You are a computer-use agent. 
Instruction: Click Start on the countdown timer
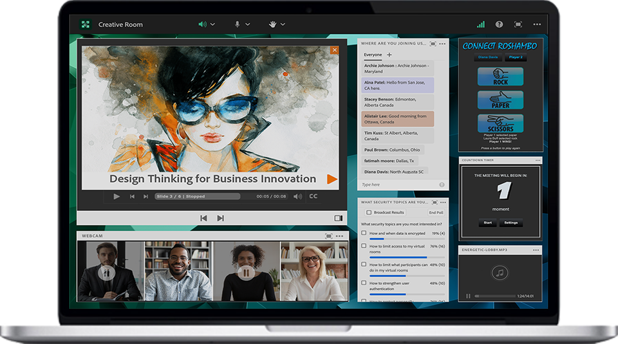pyautogui.click(x=487, y=223)
